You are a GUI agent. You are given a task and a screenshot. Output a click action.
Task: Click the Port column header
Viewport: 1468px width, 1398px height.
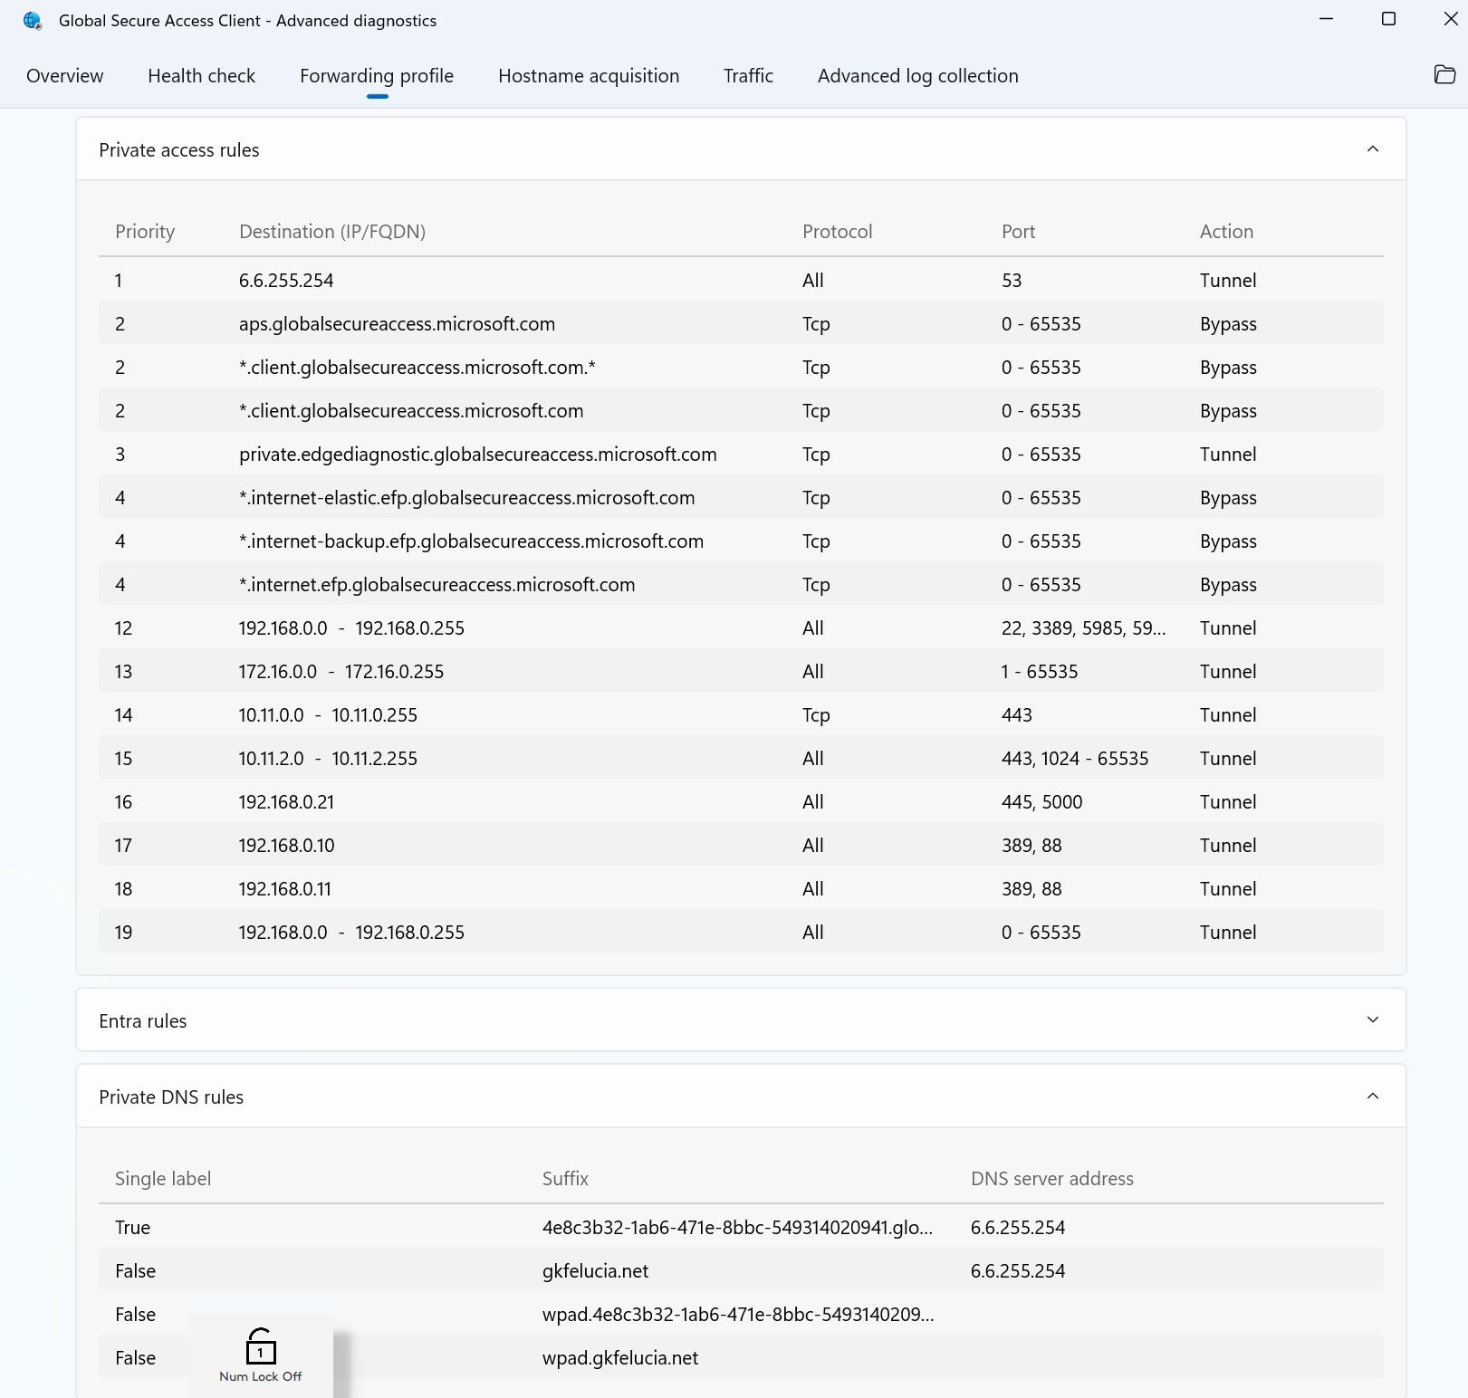tap(1019, 232)
